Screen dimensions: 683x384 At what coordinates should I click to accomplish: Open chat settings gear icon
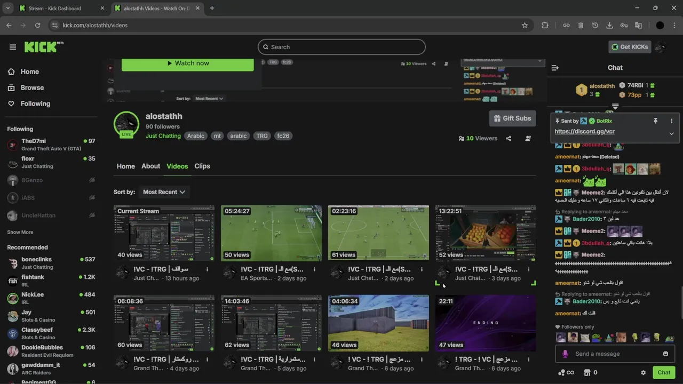tap(643, 373)
